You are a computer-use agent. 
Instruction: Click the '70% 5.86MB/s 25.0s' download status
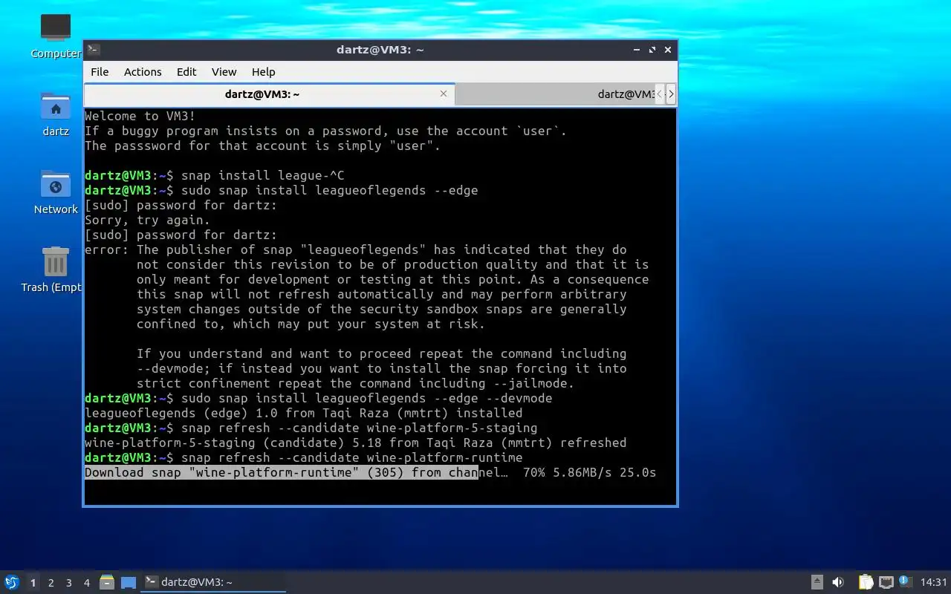coord(590,472)
